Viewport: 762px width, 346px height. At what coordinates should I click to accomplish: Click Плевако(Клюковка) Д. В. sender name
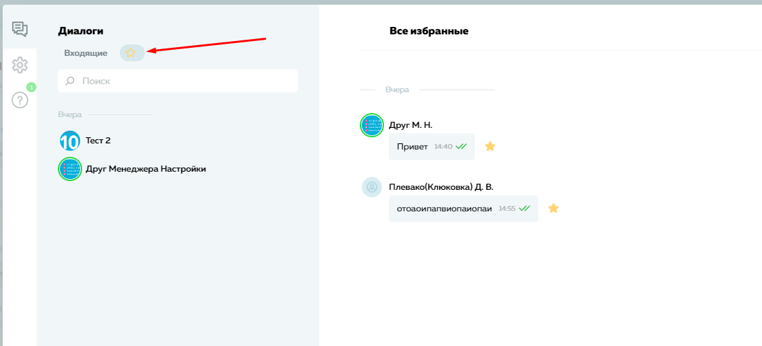point(441,187)
